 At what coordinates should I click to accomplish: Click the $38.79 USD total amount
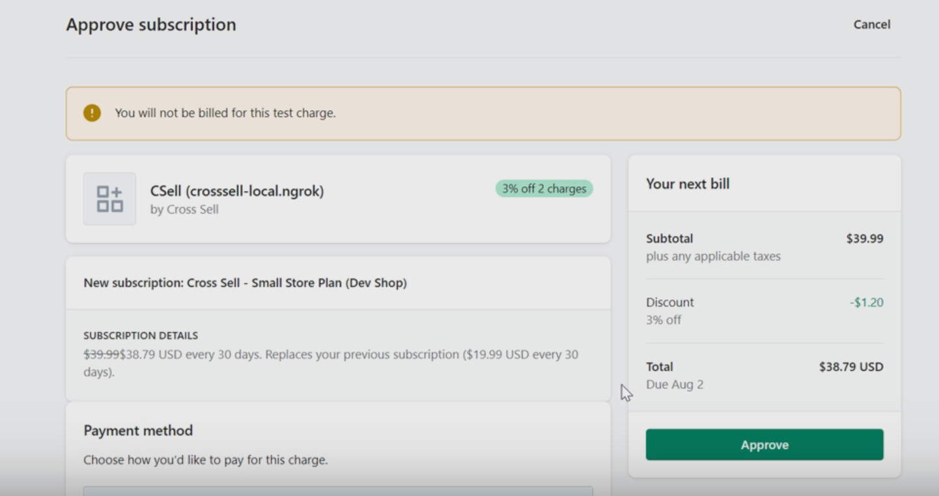[850, 367]
